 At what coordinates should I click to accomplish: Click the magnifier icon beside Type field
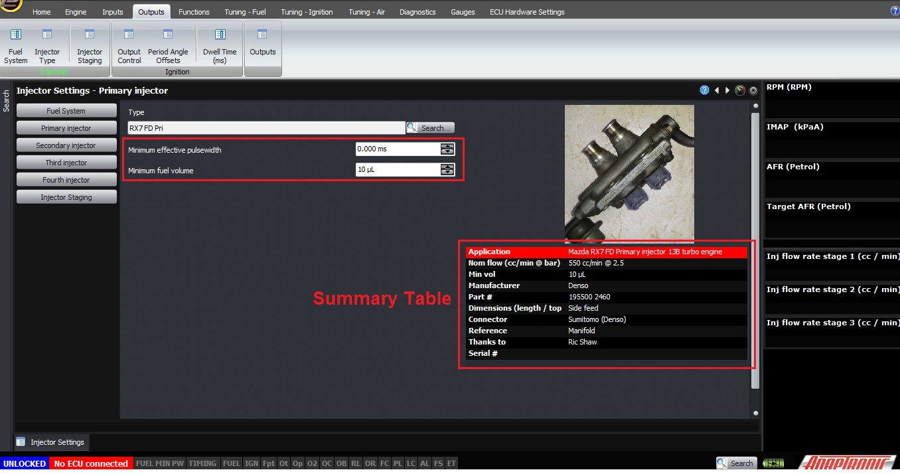point(412,127)
